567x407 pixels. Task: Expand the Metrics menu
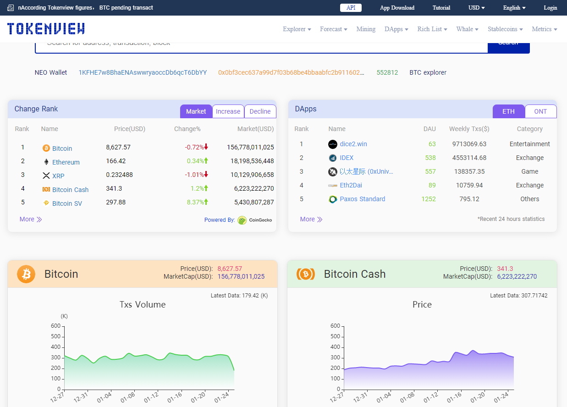545,29
